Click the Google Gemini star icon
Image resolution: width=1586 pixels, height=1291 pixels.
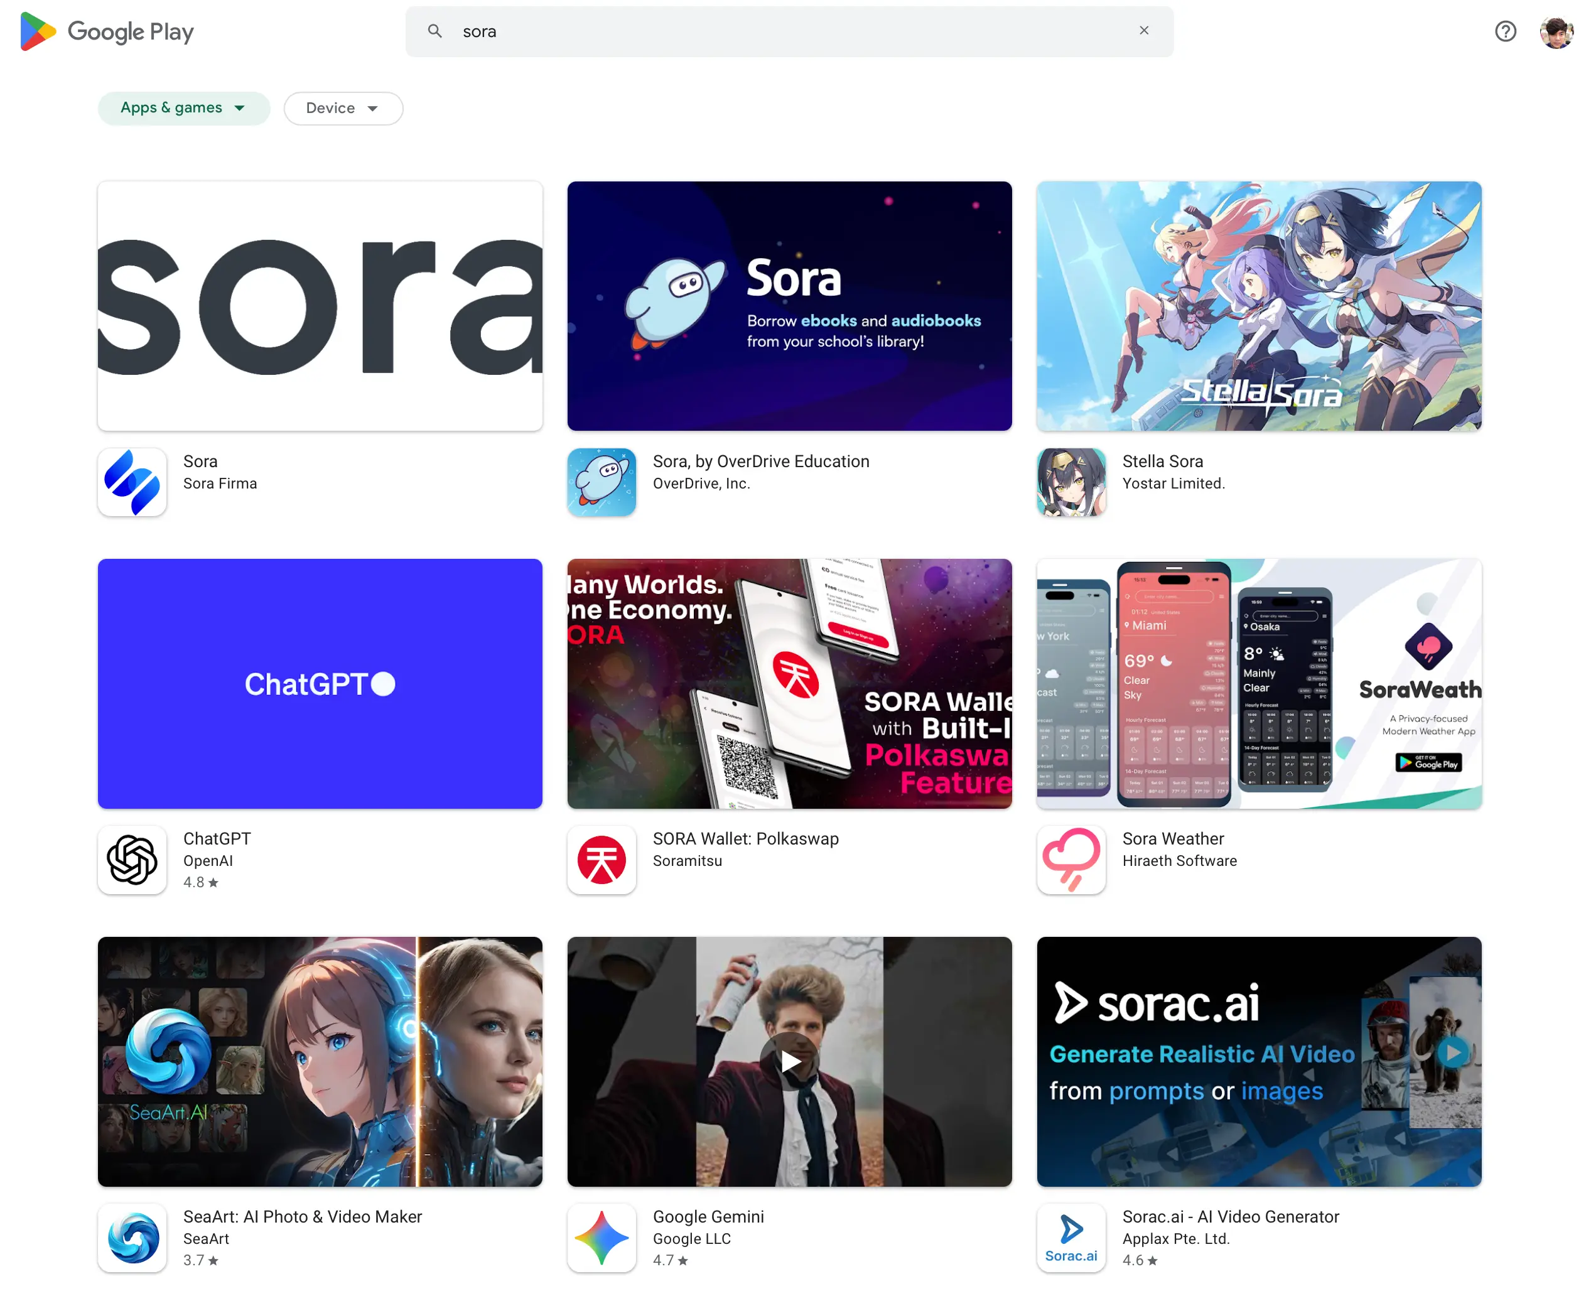(x=601, y=1237)
